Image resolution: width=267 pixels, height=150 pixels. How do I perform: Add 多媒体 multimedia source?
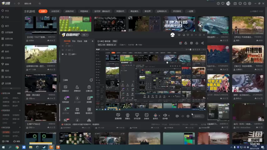(x=147, y=116)
